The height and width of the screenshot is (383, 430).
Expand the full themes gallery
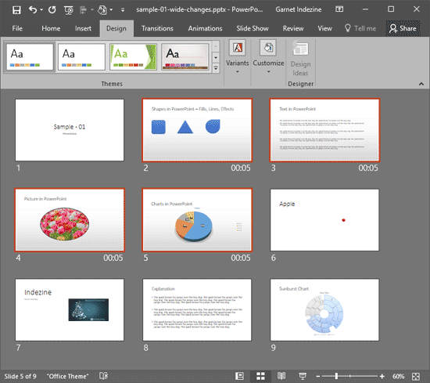pyautogui.click(x=216, y=68)
